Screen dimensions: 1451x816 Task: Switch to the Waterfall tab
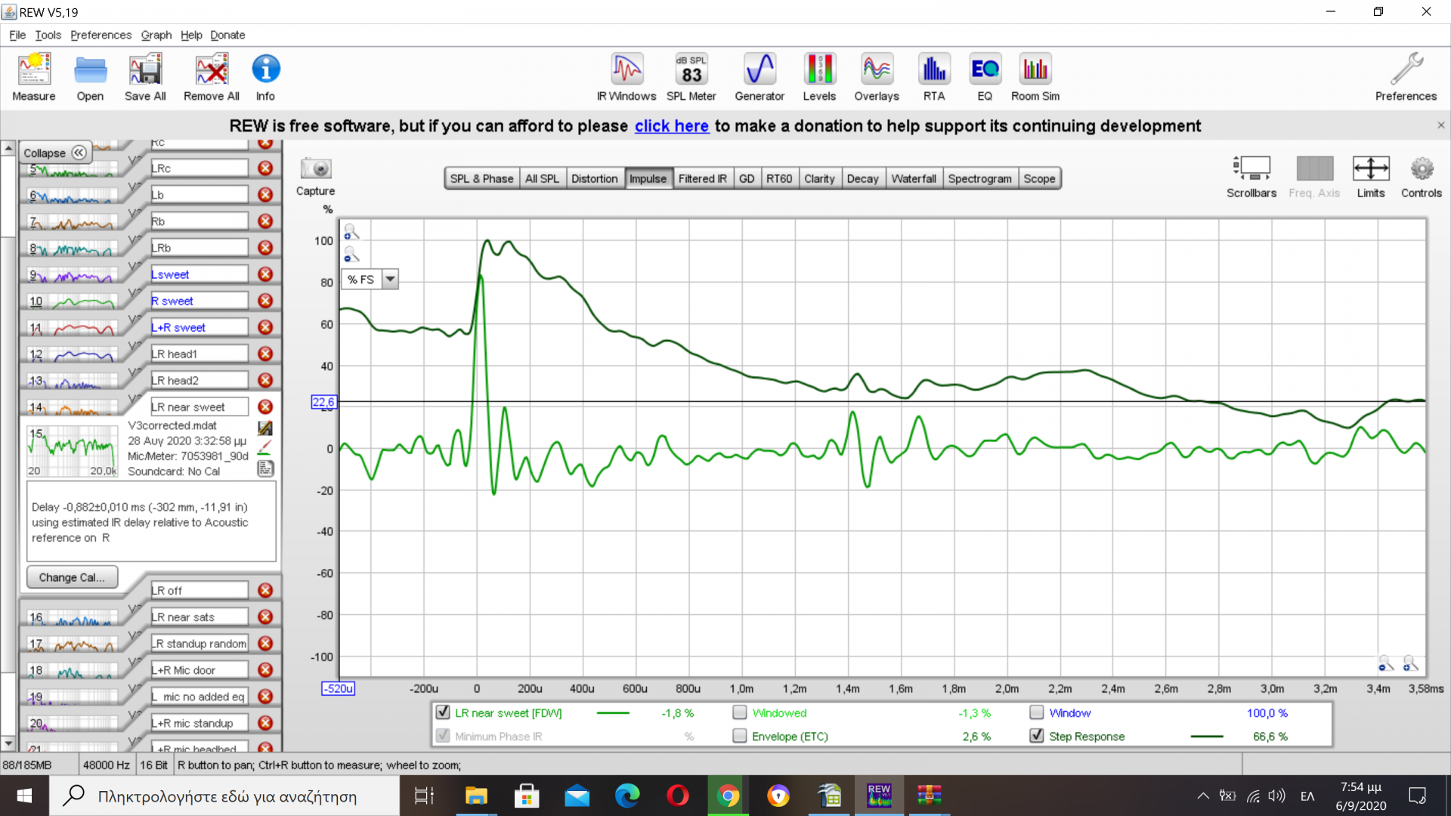(914, 178)
